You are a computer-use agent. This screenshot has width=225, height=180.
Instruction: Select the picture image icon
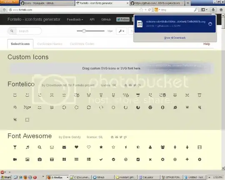click(27, 159)
